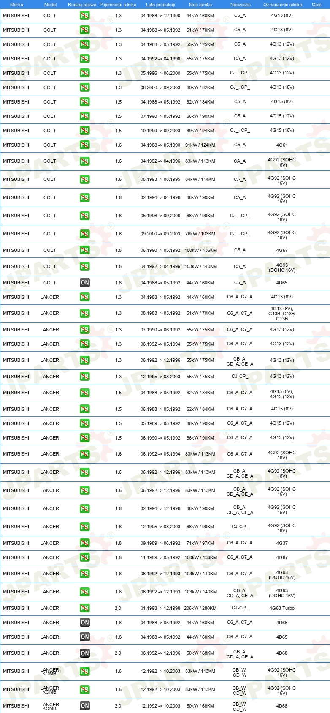This screenshot has height=713, width=330.
Task: Select the '08.1988 -> 05.1992' production years cell
Action: 160,313
